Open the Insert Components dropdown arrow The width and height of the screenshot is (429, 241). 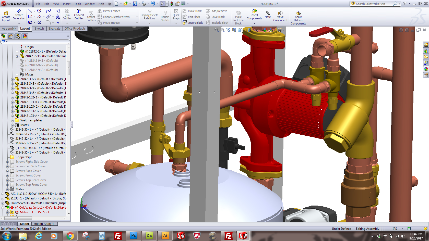tap(254, 23)
